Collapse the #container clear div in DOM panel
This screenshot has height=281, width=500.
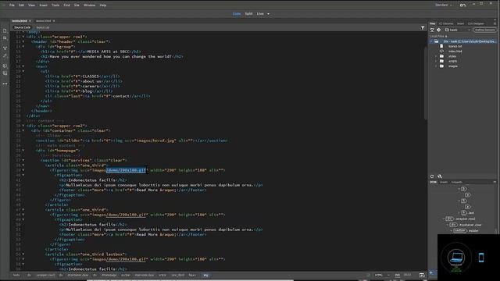pyautogui.click(x=448, y=225)
